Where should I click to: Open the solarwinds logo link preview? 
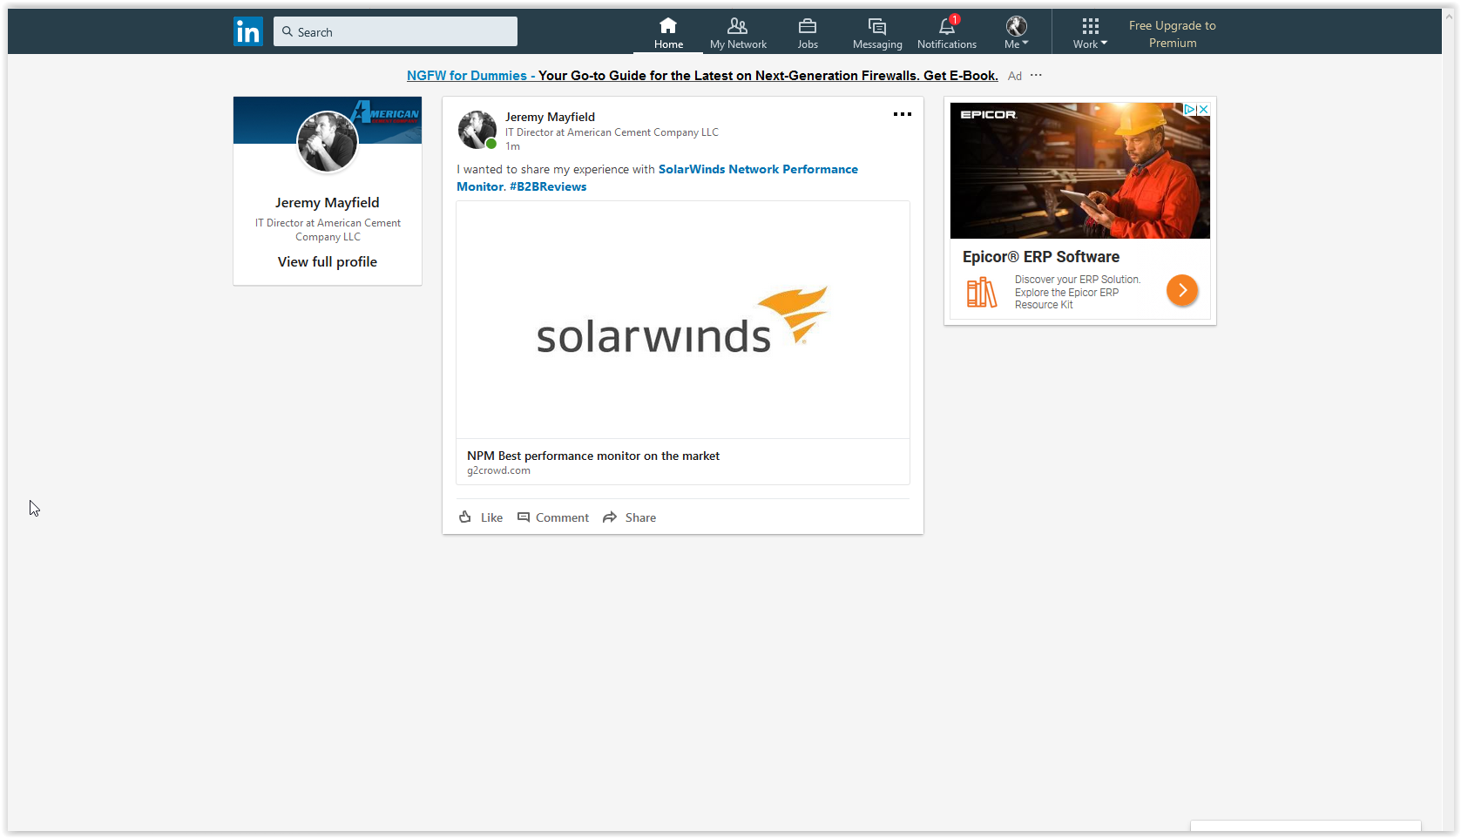click(683, 320)
